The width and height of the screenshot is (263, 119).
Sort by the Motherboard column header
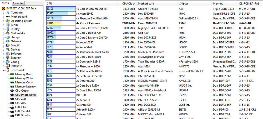pos(157,3)
